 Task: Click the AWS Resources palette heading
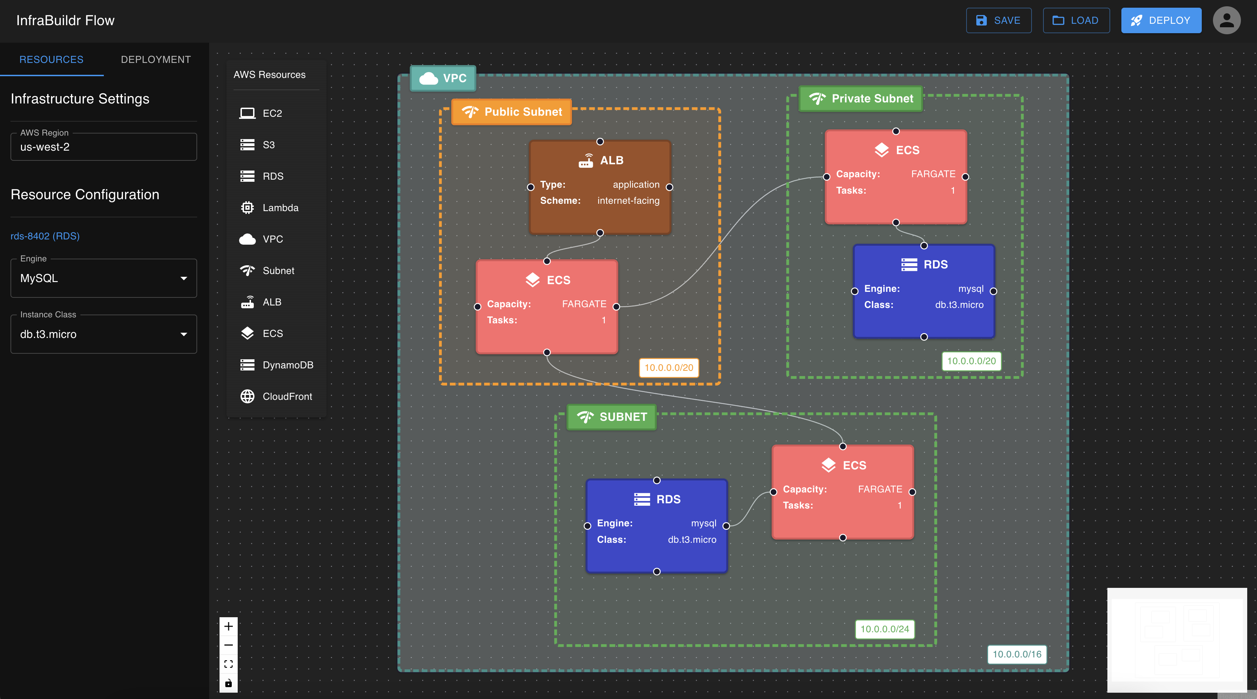tap(270, 75)
